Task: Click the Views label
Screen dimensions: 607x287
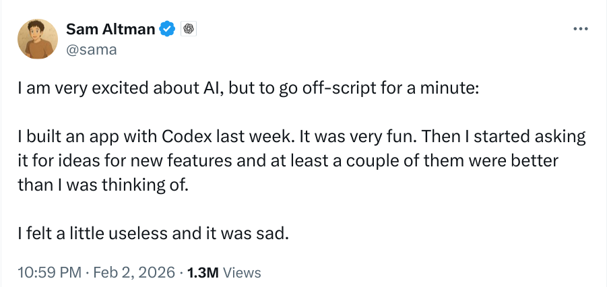Action: pyautogui.click(x=241, y=272)
